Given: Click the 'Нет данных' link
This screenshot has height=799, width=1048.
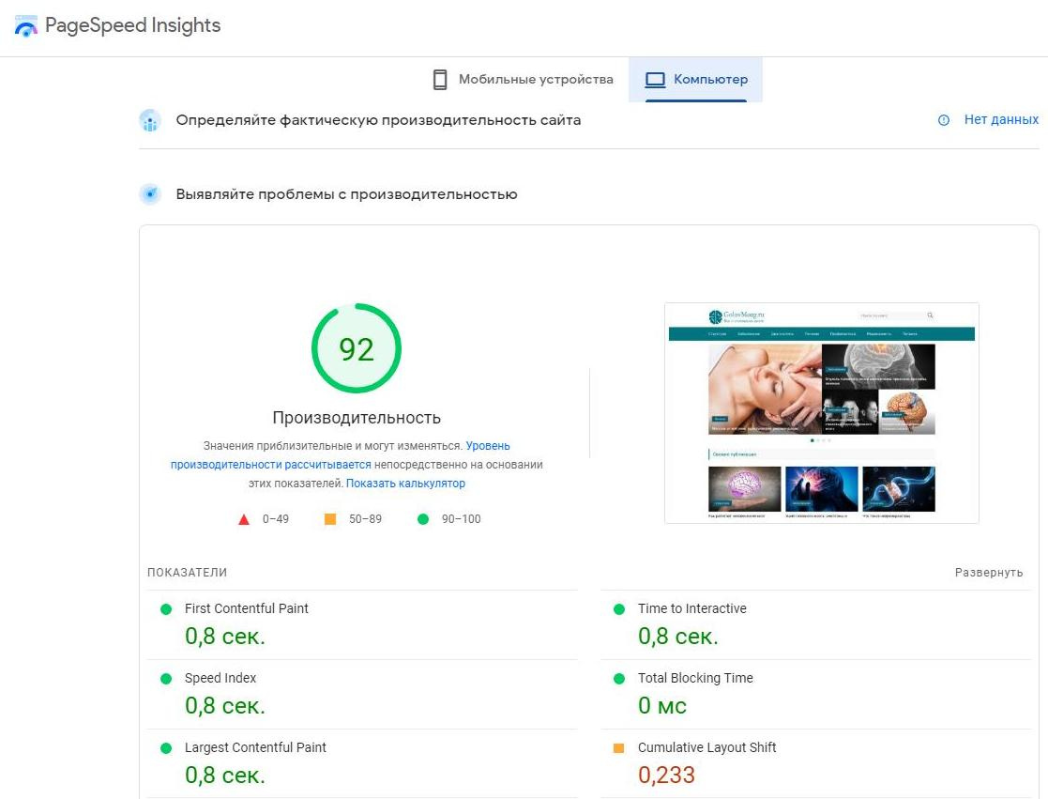Looking at the screenshot, I should (x=1001, y=120).
